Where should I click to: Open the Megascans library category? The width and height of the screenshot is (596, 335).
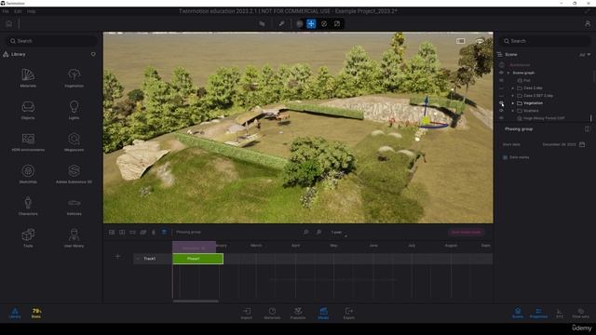[x=74, y=142]
